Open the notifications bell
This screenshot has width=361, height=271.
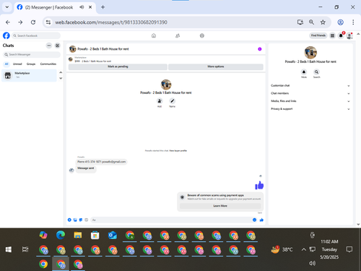coord(341,35)
